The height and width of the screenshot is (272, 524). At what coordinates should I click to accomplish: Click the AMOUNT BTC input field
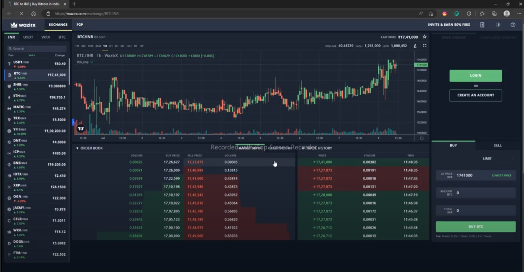pos(480,193)
